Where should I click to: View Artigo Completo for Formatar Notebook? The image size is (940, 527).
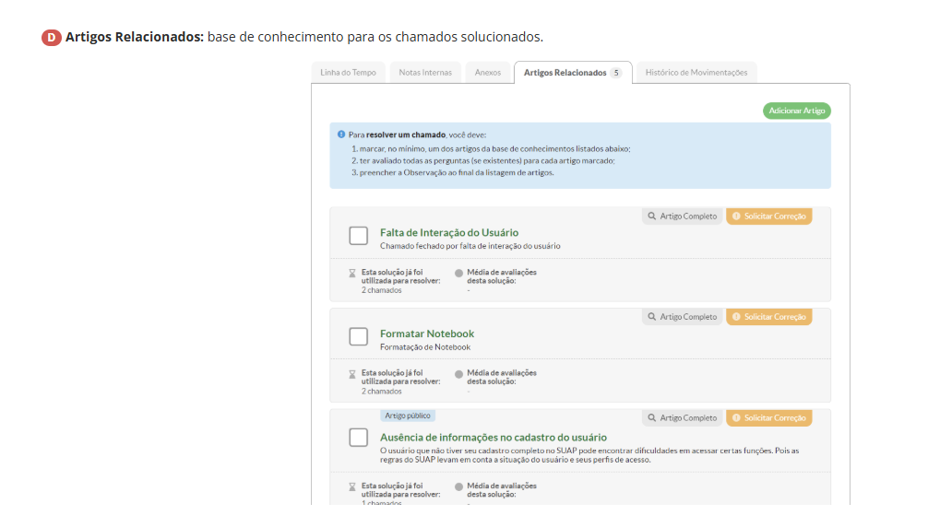(683, 317)
